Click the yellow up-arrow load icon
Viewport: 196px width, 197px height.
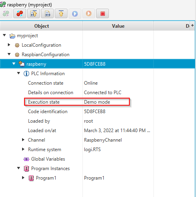[61, 13]
